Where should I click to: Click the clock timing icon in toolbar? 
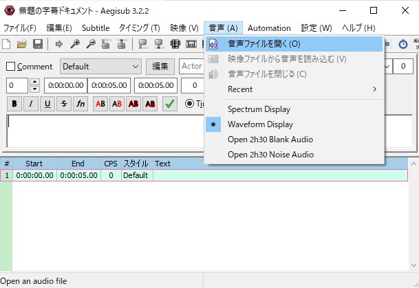tap(403, 44)
